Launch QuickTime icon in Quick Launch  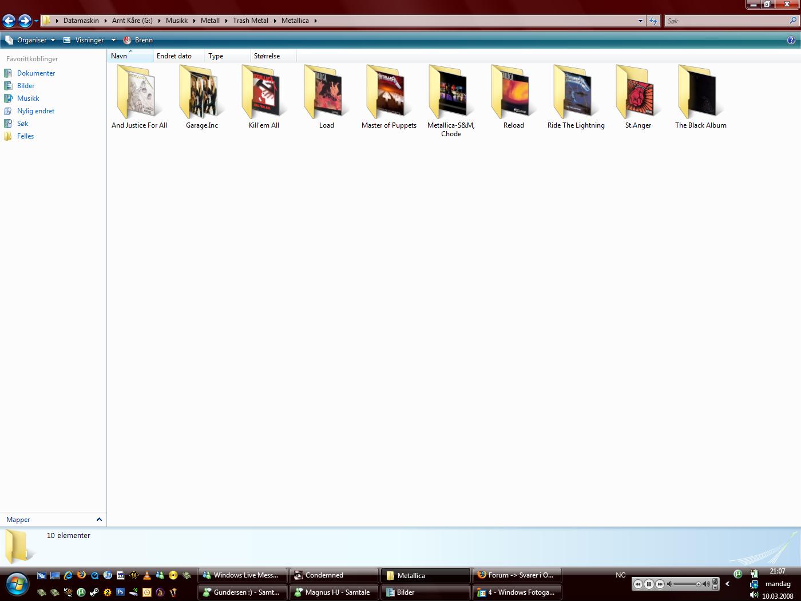coord(94,575)
